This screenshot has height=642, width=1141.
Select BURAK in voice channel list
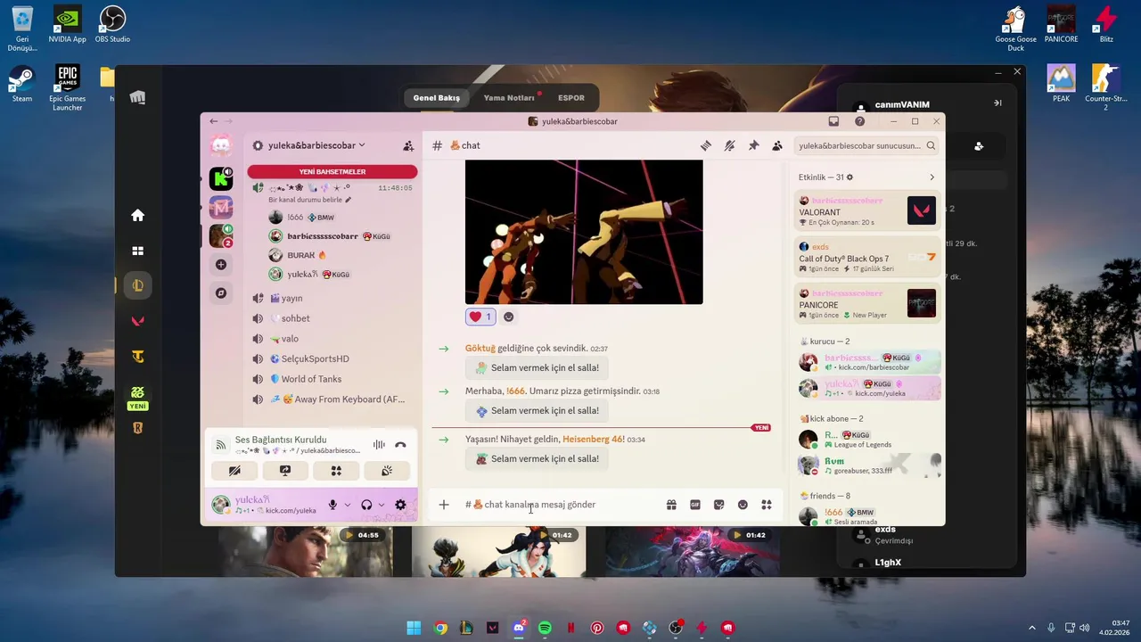(305, 255)
